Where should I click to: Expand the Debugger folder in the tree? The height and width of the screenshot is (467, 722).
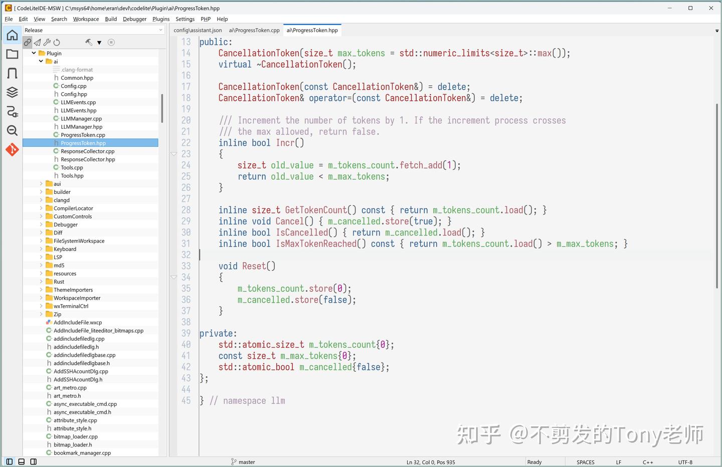click(x=41, y=224)
